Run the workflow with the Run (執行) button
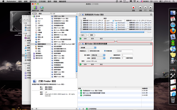The width and height of the screenshot is (177, 110). [x=150, y=8]
